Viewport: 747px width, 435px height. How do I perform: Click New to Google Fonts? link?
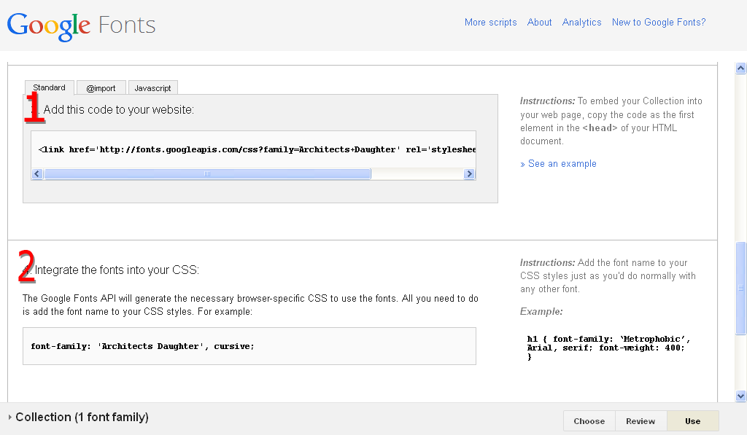click(x=658, y=23)
